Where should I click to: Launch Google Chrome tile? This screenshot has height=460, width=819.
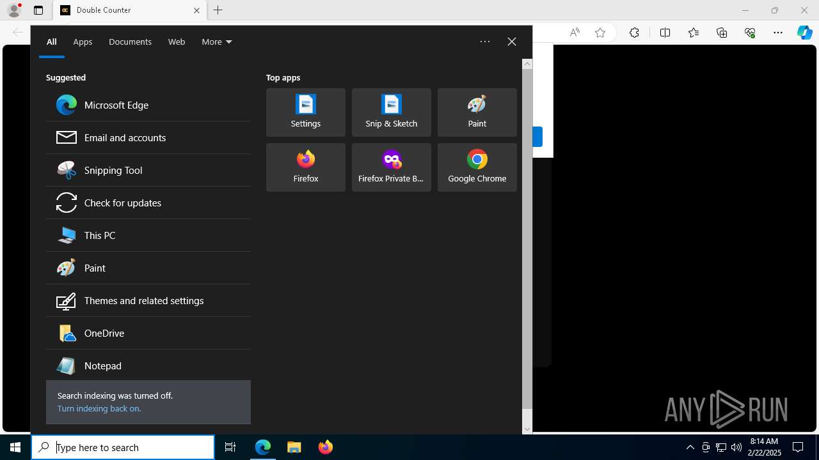point(477,167)
